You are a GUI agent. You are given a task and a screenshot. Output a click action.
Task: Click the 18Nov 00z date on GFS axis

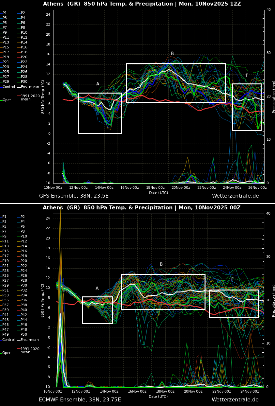tap(155, 188)
